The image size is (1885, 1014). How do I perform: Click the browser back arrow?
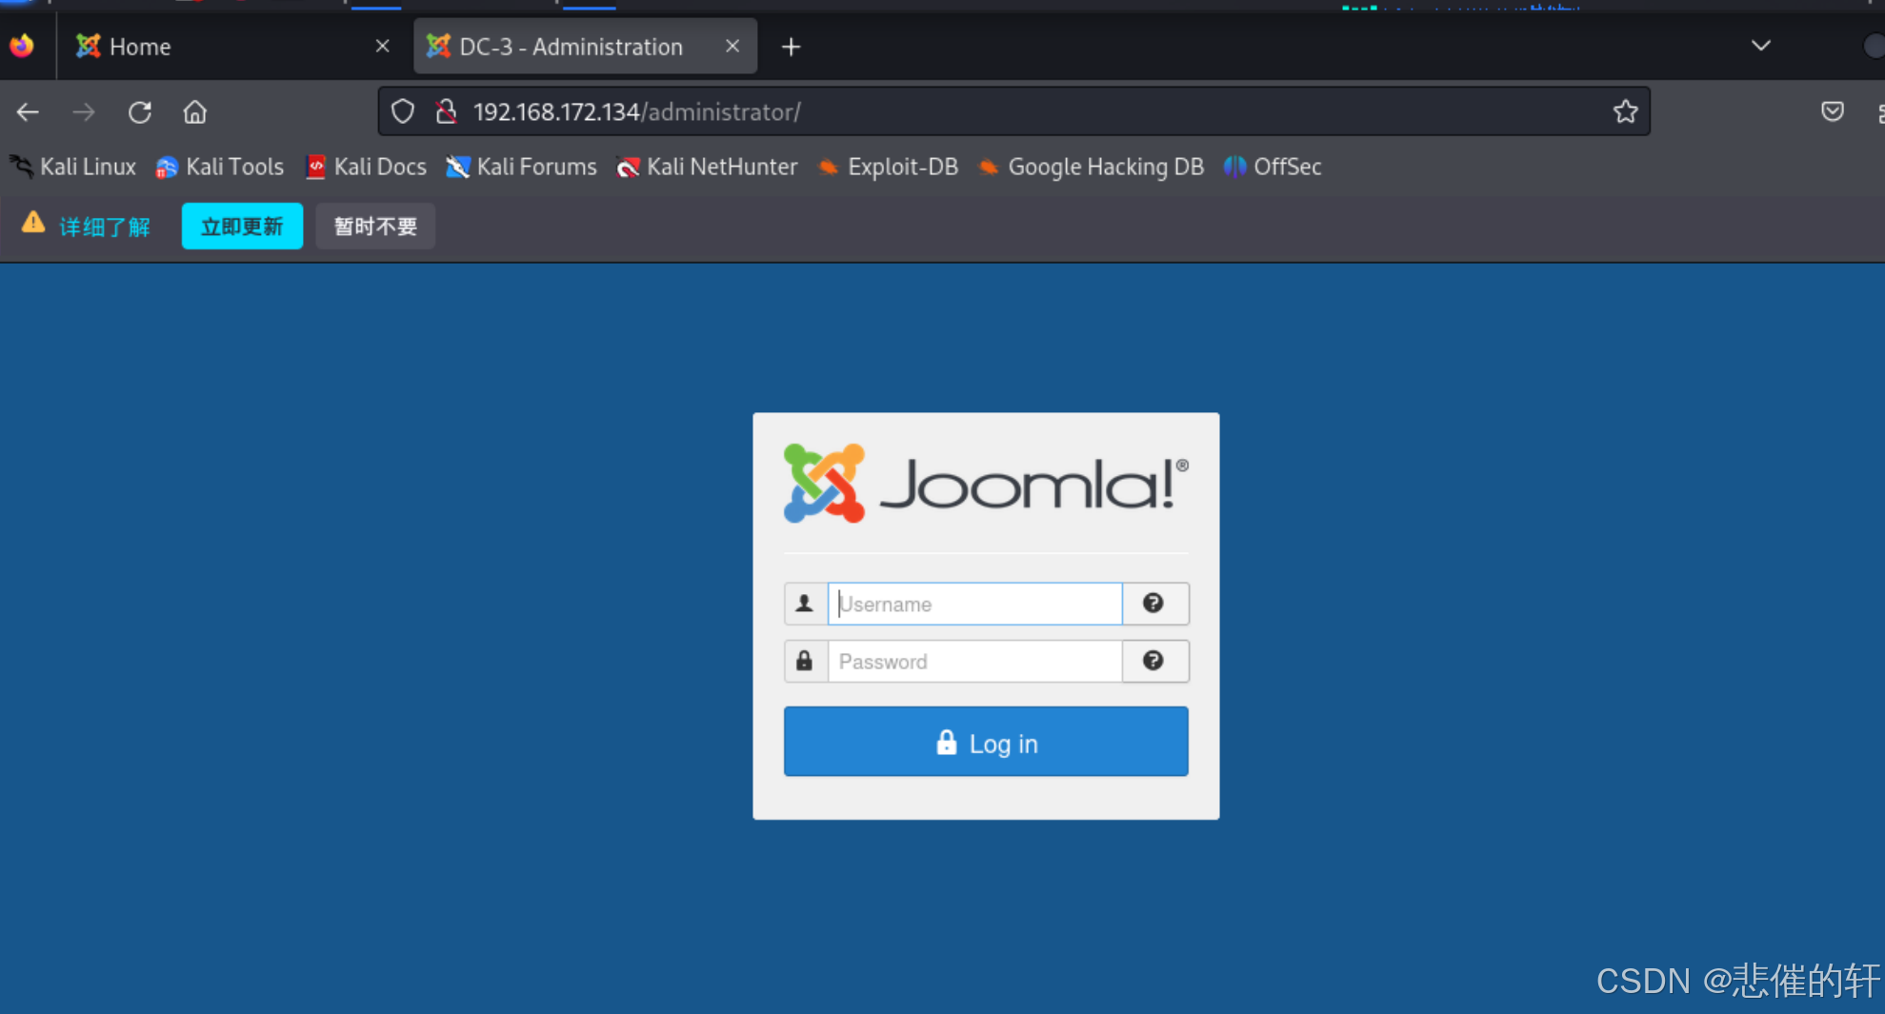coord(28,112)
